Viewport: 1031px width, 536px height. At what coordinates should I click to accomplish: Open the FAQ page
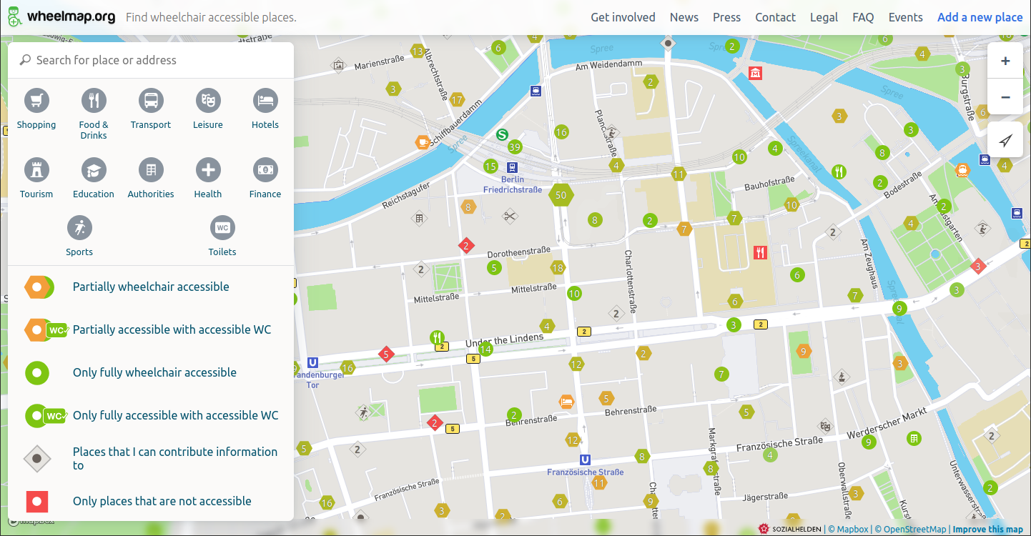(x=863, y=17)
